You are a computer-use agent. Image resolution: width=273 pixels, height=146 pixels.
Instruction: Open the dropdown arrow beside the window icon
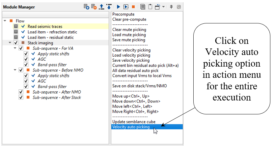(164, 7)
